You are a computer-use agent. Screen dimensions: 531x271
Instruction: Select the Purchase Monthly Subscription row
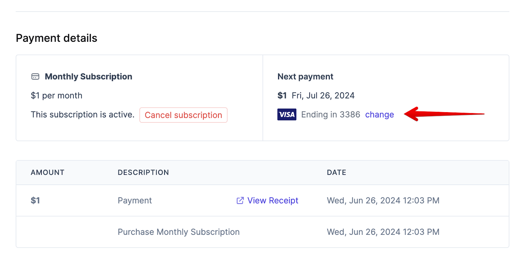[x=178, y=232]
